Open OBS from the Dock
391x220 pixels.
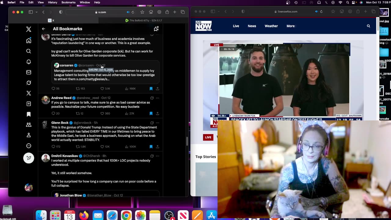coord(169,216)
